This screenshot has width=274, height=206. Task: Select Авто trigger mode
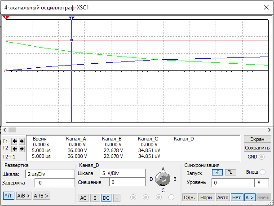point(223,197)
